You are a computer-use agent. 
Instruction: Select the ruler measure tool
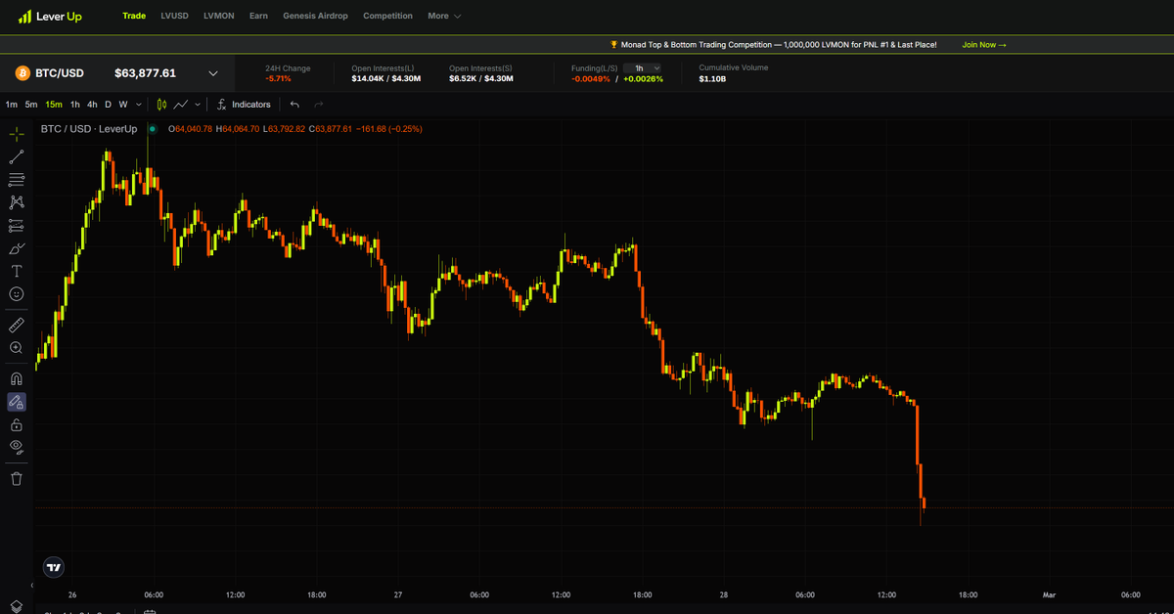point(17,325)
